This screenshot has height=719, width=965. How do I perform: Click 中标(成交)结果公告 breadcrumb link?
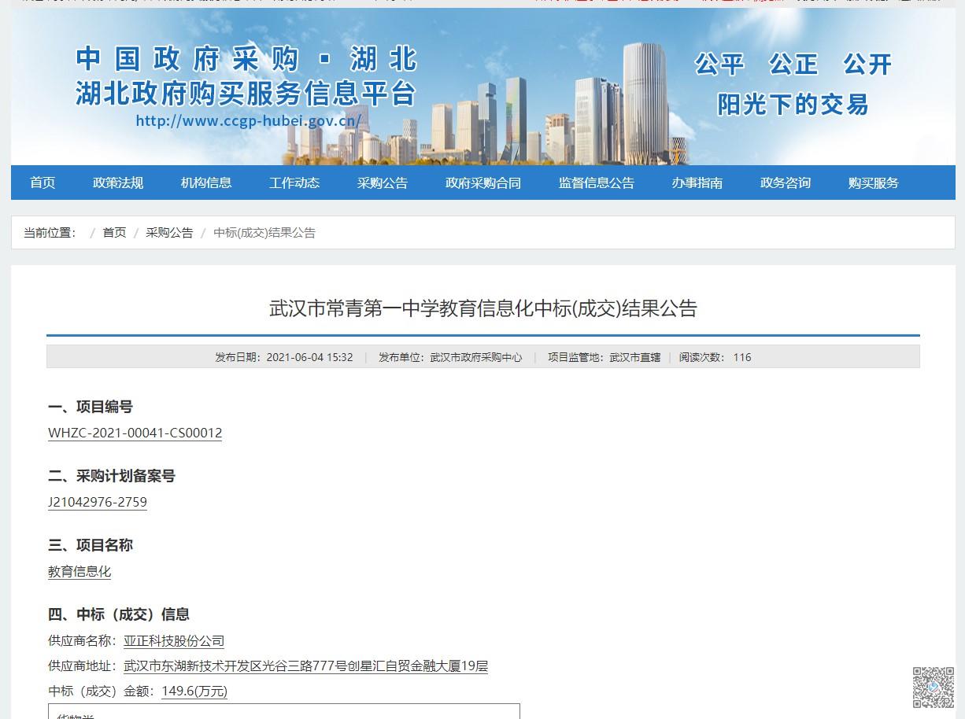[264, 233]
